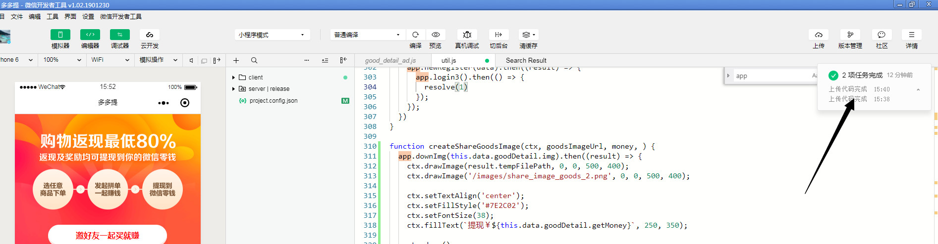Open project.config.json file
This screenshot has width=938, height=244.
[x=274, y=101]
